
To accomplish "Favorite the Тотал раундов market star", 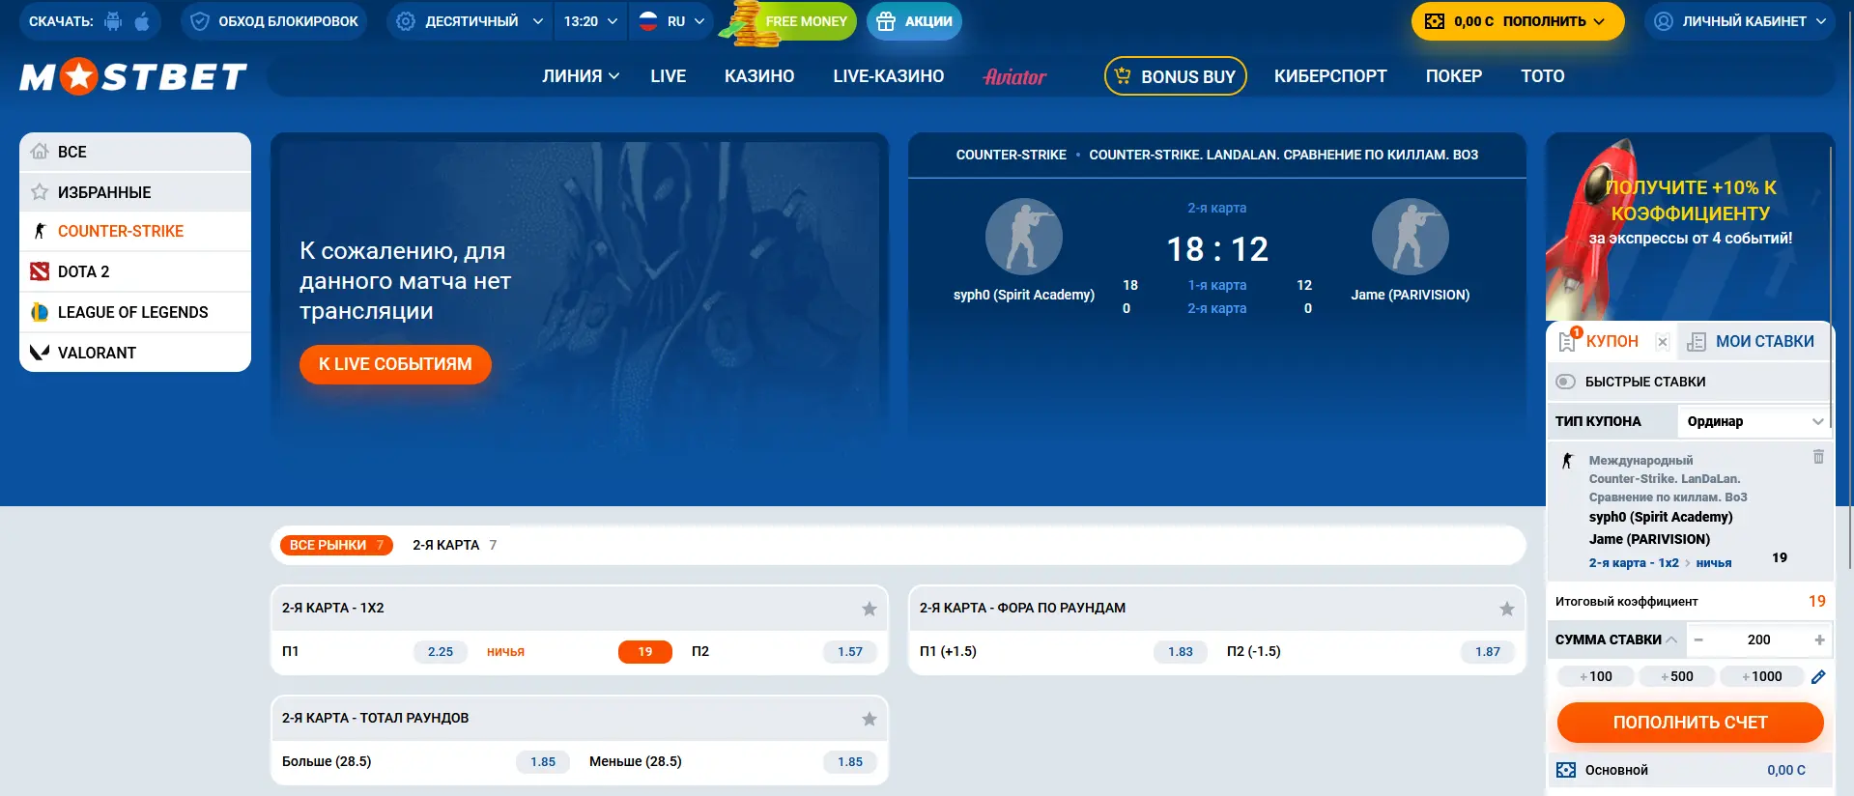I will point(870,719).
